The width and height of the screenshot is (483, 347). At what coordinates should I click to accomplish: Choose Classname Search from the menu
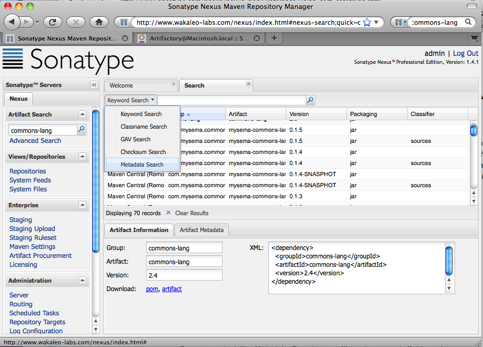tap(143, 127)
